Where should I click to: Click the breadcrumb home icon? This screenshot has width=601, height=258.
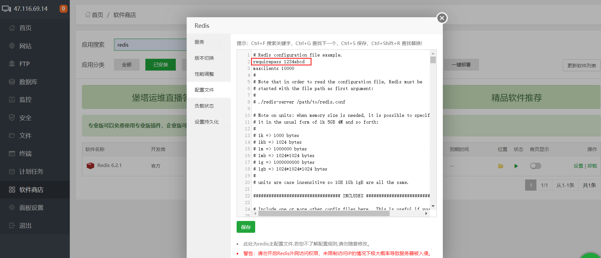click(x=88, y=15)
